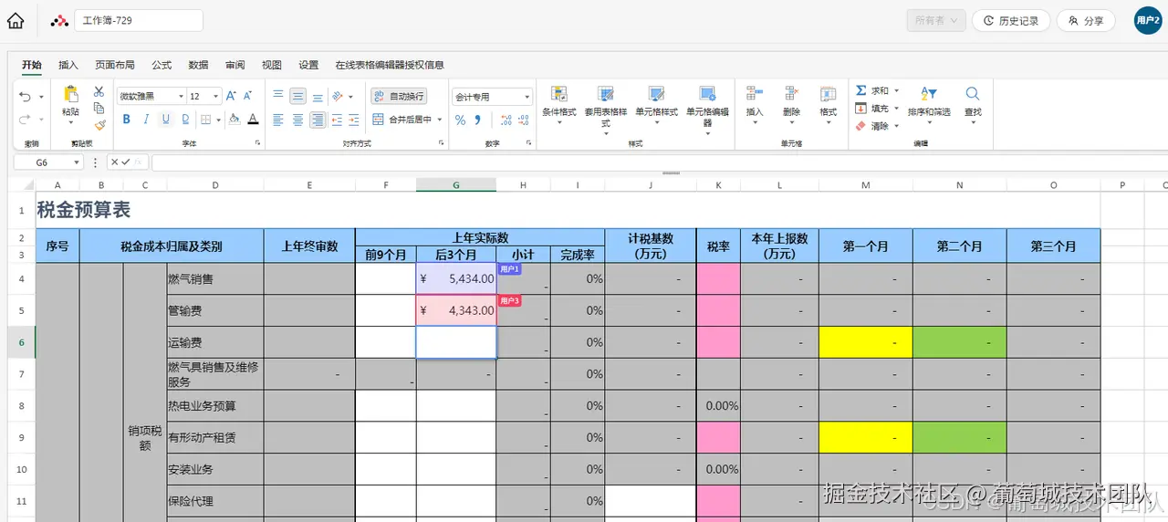Click the borders grid icon
The height and width of the screenshot is (522, 1168).
point(205,120)
